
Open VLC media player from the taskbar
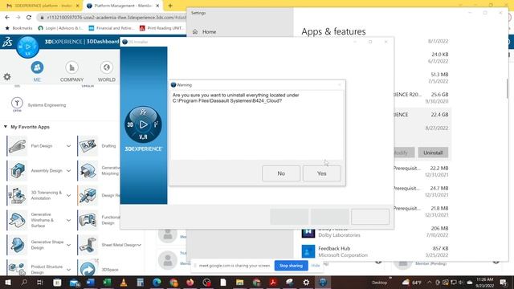pyautogui.click(x=124, y=282)
